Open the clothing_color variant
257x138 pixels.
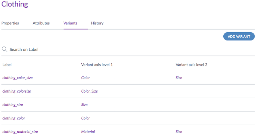14,118
